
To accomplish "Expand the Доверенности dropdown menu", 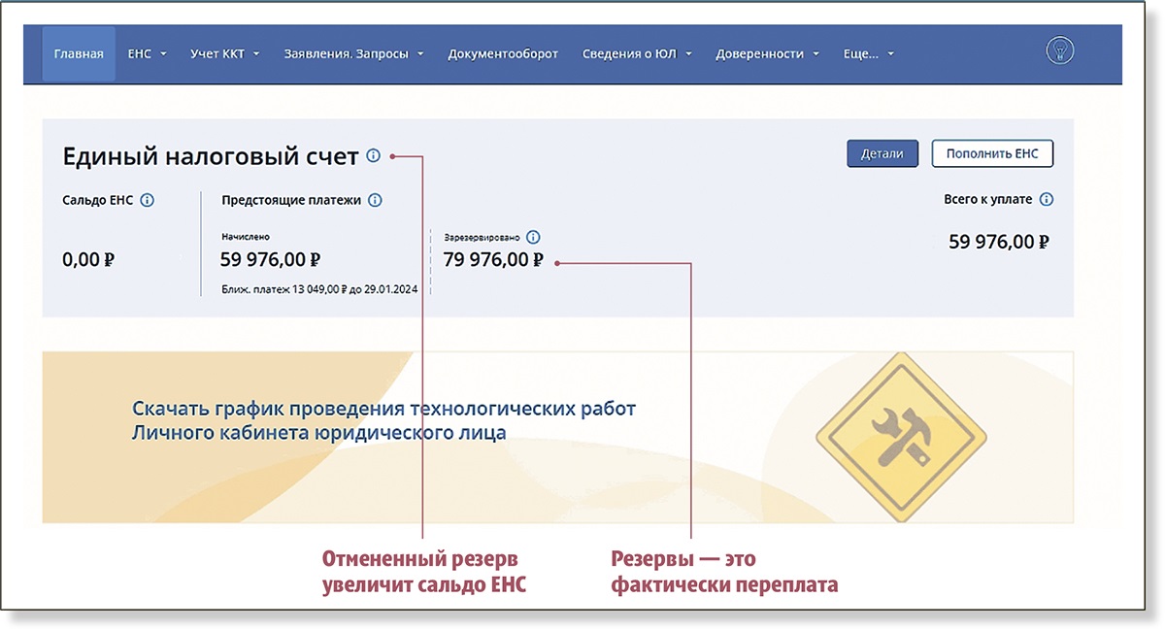I will click(x=767, y=54).
